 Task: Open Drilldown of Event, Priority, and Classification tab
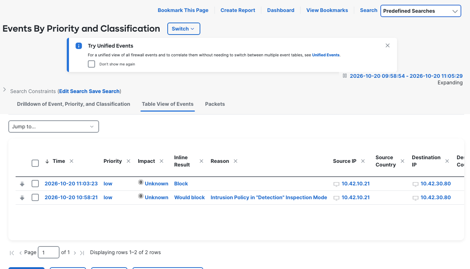[x=74, y=104]
